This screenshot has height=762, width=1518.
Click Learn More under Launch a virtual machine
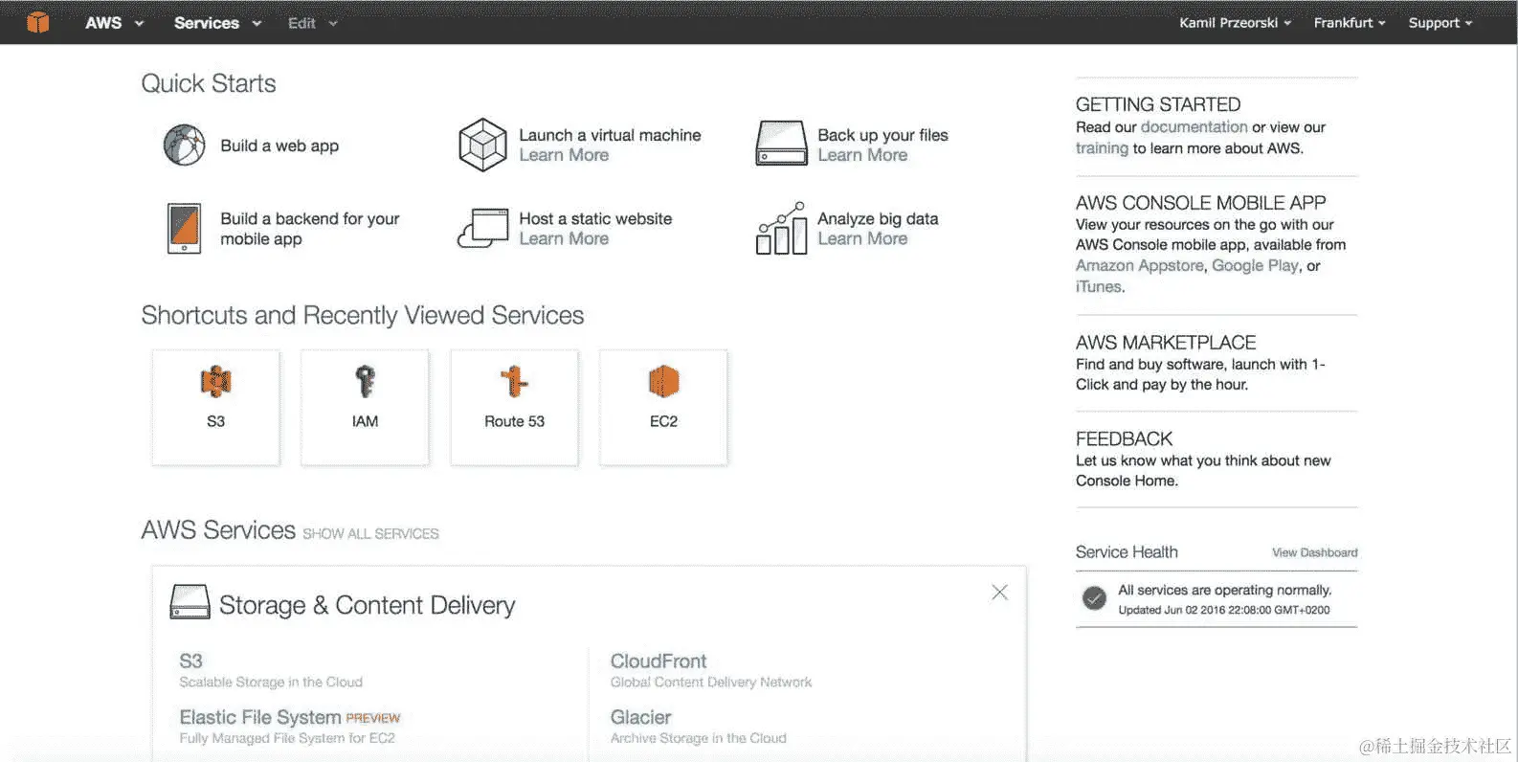coord(564,155)
